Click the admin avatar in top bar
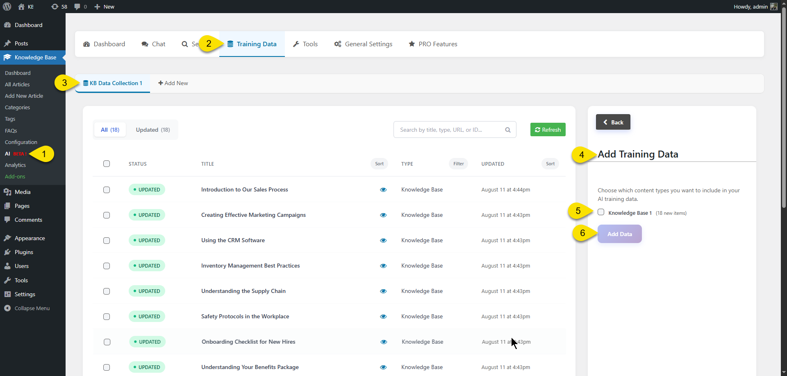The width and height of the screenshot is (787, 376). point(774,7)
